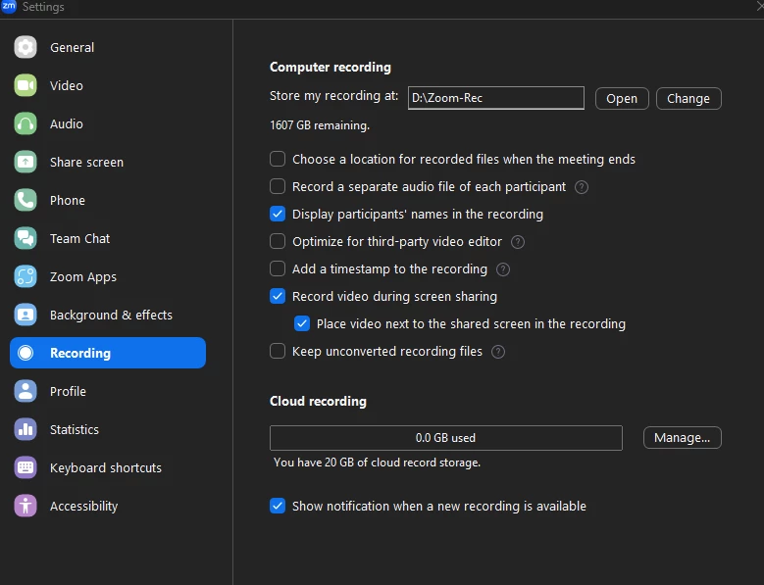Open help for timestamp option
Image resolution: width=764 pixels, height=585 pixels.
[503, 269]
